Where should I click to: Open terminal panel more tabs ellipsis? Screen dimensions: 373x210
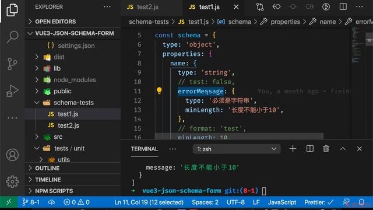tap(173, 149)
